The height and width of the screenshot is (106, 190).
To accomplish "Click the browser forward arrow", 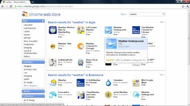I will coord(7,6).
